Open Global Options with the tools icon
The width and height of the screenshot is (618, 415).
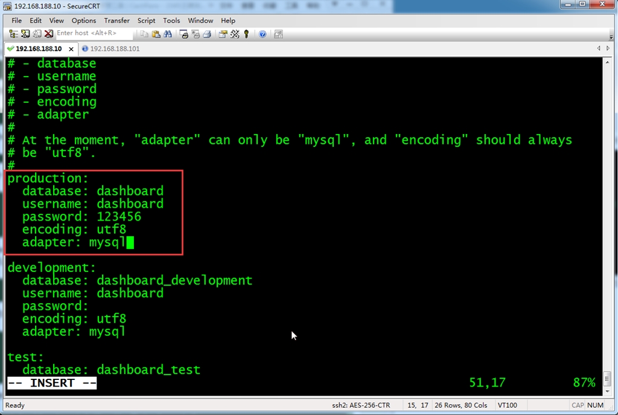[x=235, y=34]
